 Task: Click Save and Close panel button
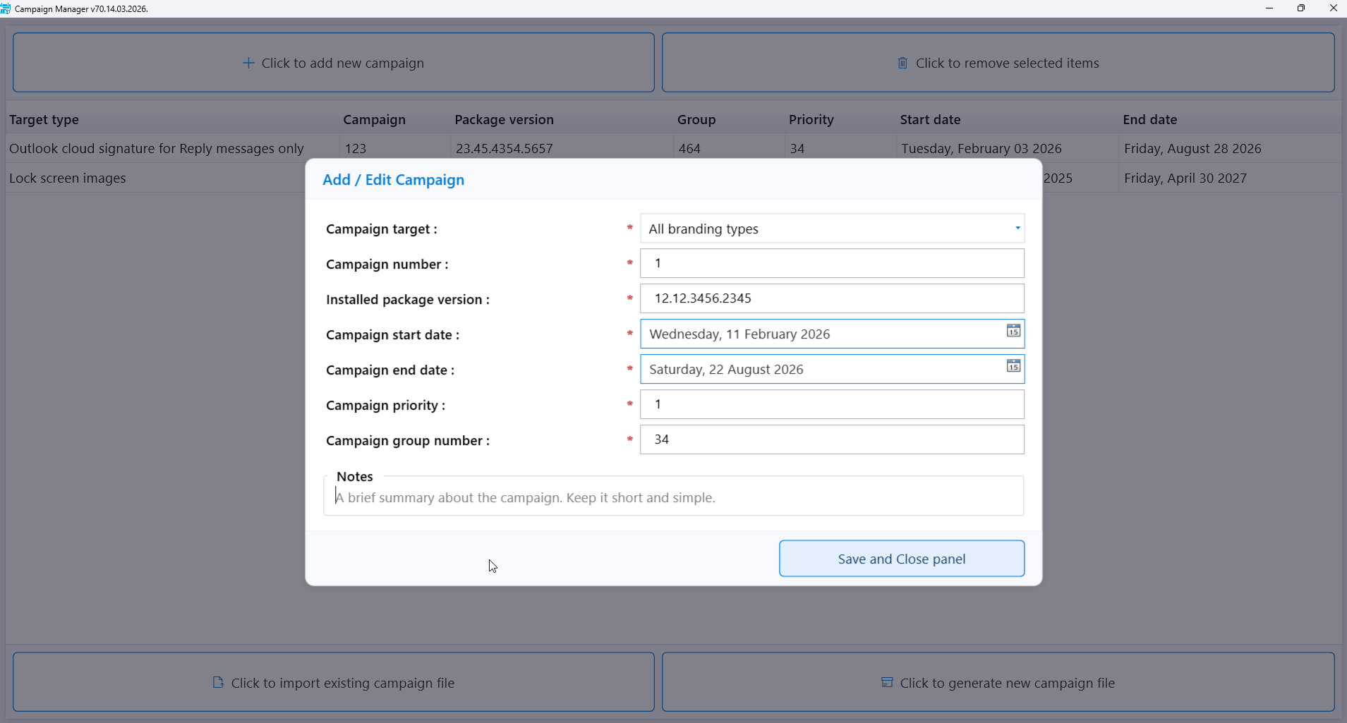[901, 559]
